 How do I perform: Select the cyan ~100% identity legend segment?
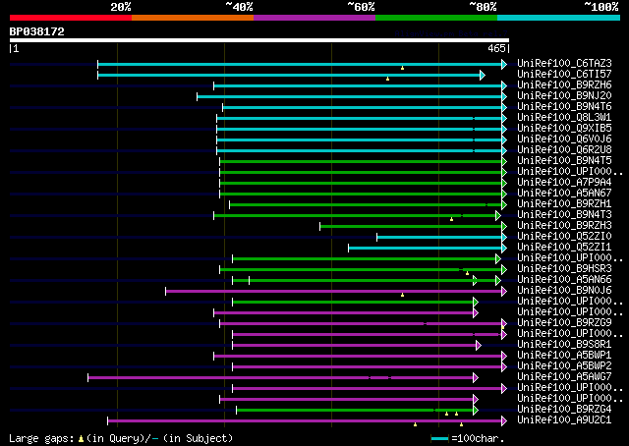559,18
